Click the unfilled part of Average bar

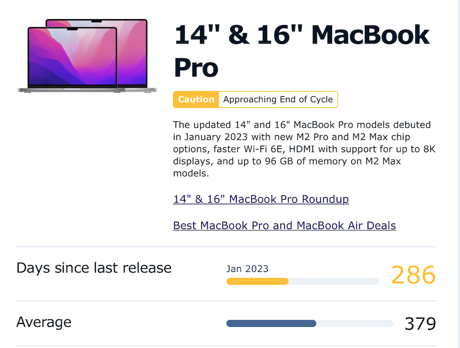(x=355, y=324)
